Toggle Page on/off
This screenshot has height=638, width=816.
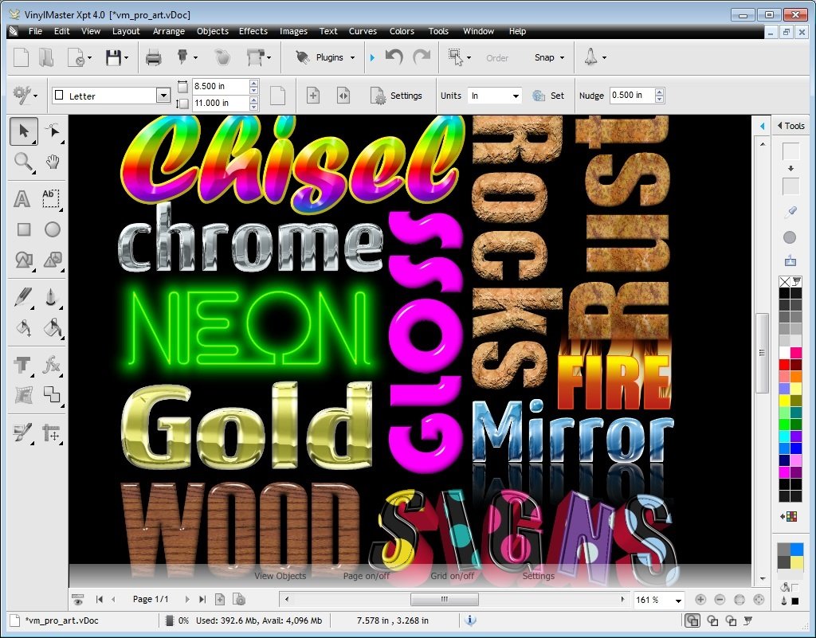[367, 576]
